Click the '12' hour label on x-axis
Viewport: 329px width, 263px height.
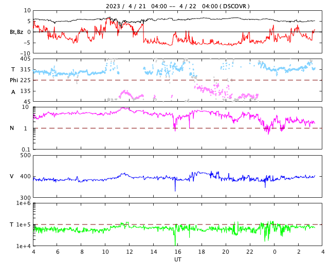pyautogui.click(x=130, y=252)
